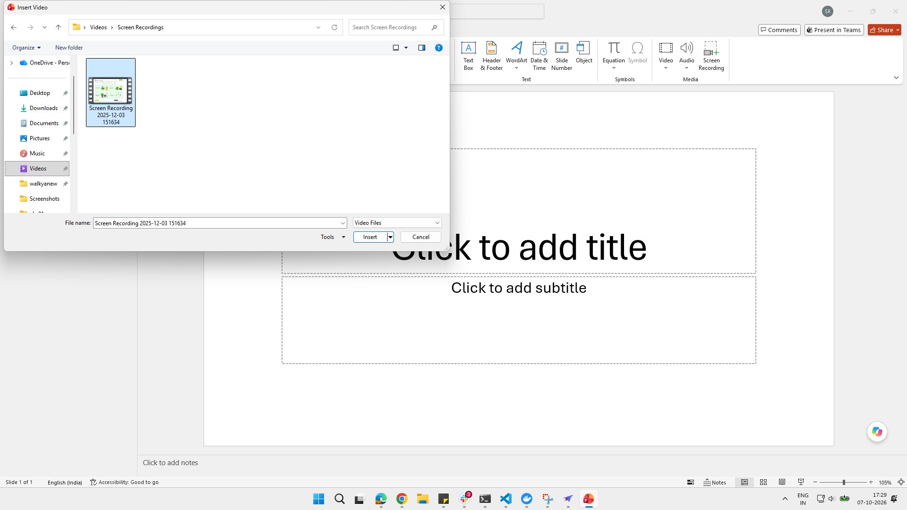Toggle the Notes pane in status bar
Viewport: 907px width, 510px height.
(x=715, y=482)
